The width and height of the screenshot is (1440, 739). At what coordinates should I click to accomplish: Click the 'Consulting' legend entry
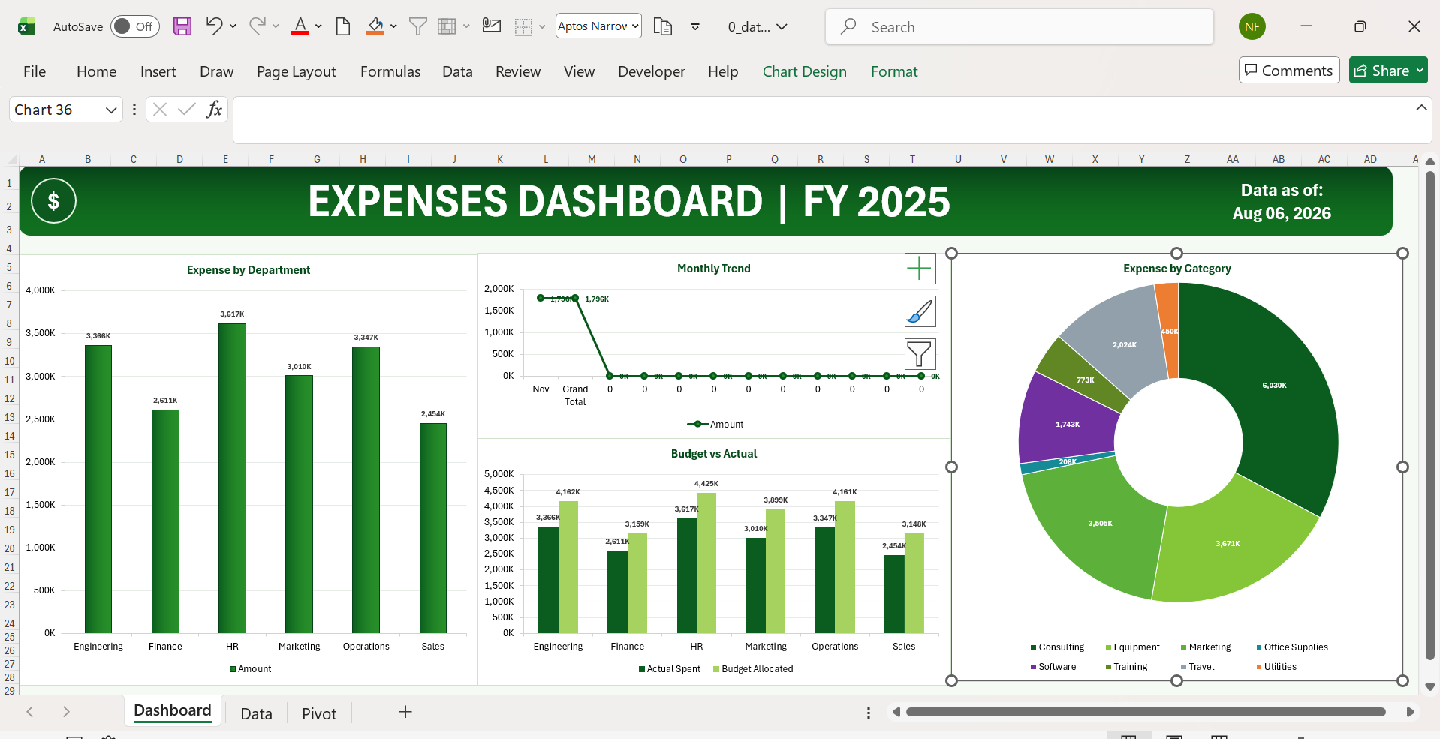(x=1057, y=647)
